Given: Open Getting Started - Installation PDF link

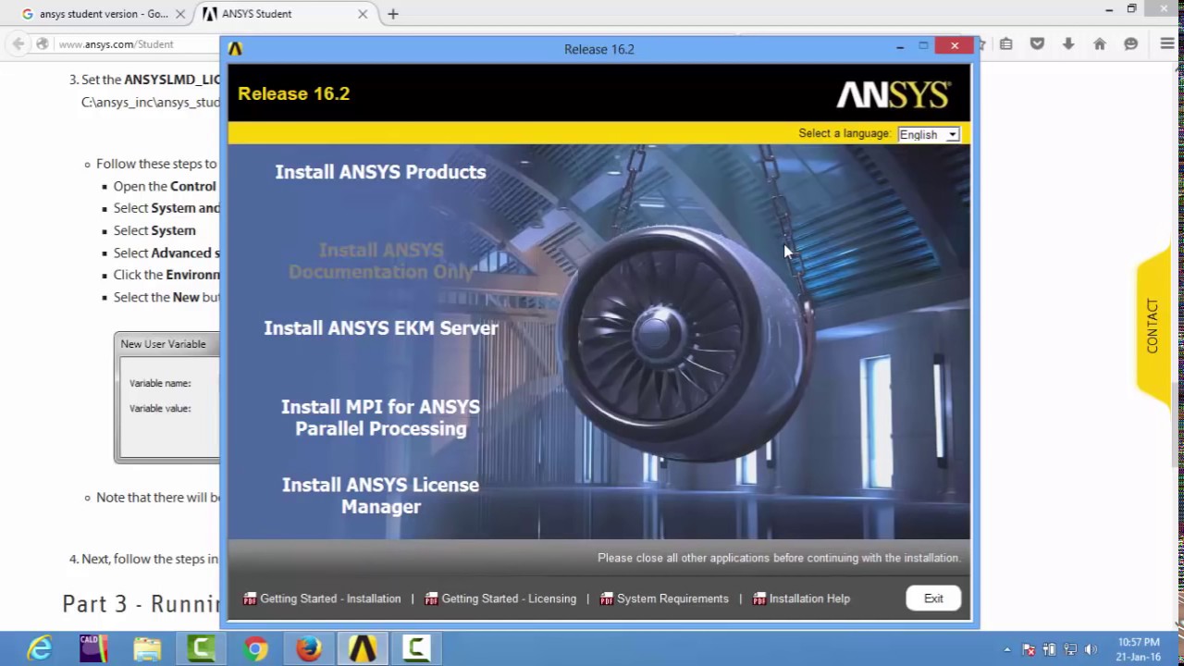Looking at the screenshot, I should click(330, 598).
